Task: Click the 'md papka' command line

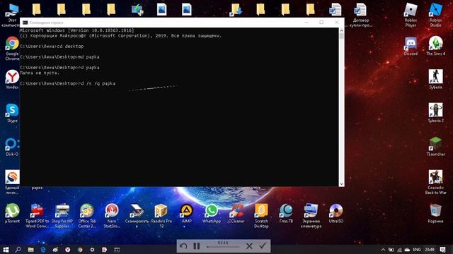Action: [59, 57]
